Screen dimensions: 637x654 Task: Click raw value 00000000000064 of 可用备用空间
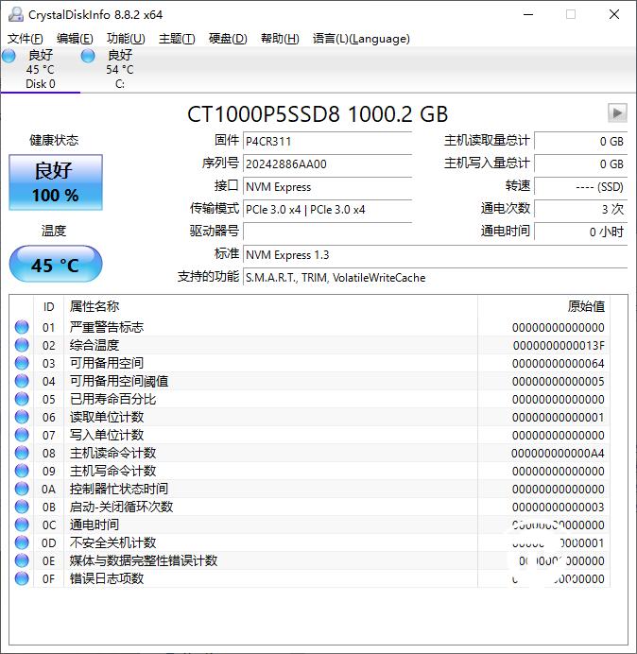tap(559, 363)
